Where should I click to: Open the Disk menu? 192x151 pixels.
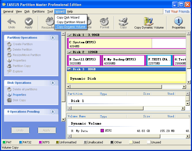tap(27, 11)
